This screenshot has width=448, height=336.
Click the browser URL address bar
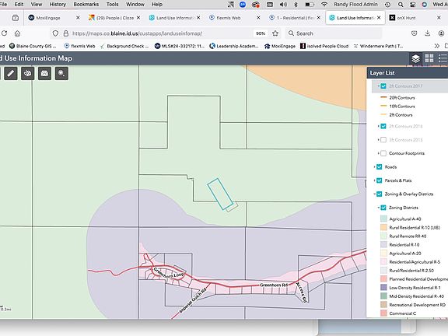coord(160,33)
